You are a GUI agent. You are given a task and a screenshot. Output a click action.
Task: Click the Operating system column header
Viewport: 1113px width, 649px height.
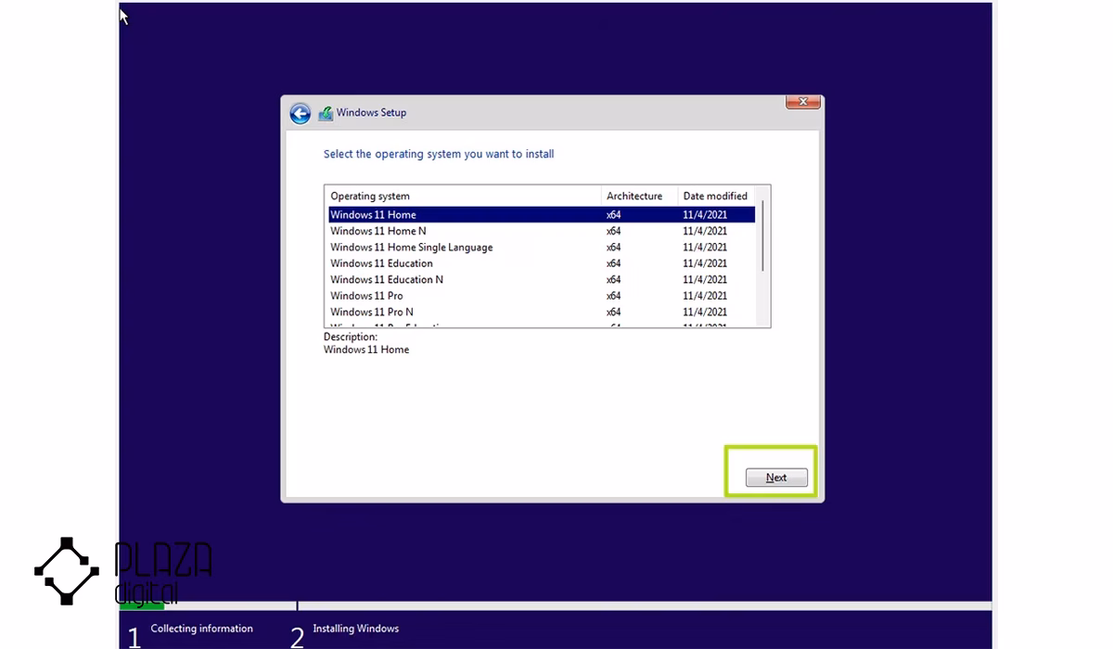[x=464, y=196]
